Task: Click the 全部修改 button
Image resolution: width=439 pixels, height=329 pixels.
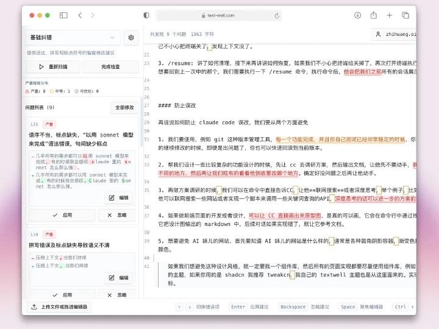Action: [x=124, y=107]
